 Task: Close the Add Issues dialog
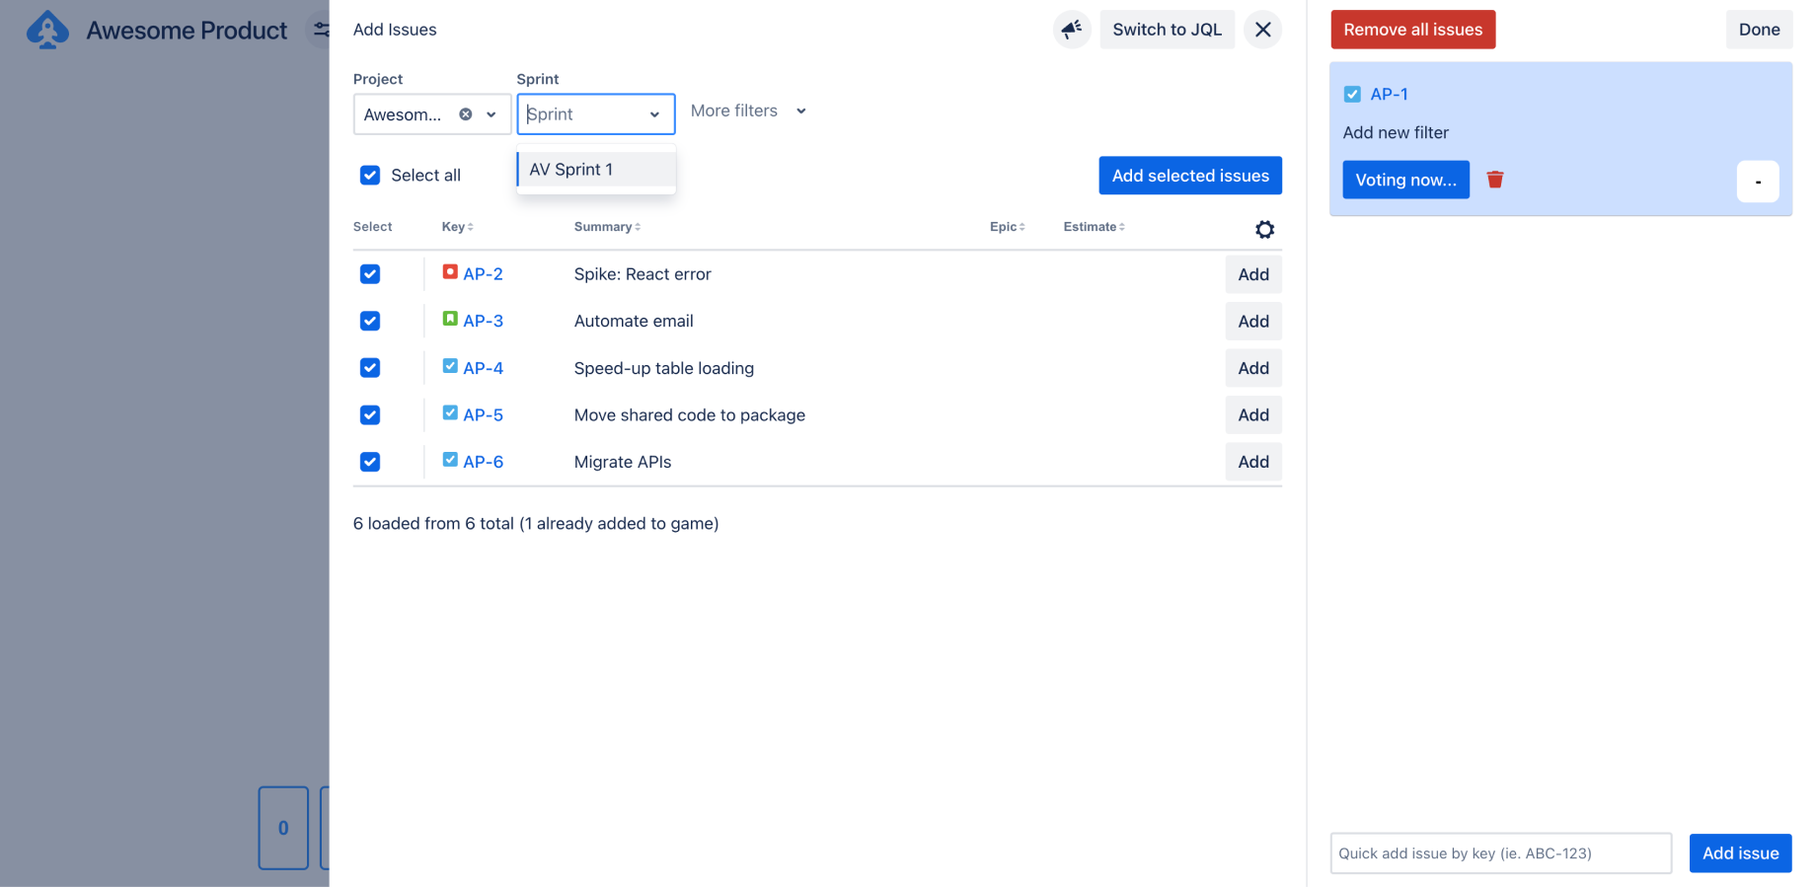[x=1262, y=30]
